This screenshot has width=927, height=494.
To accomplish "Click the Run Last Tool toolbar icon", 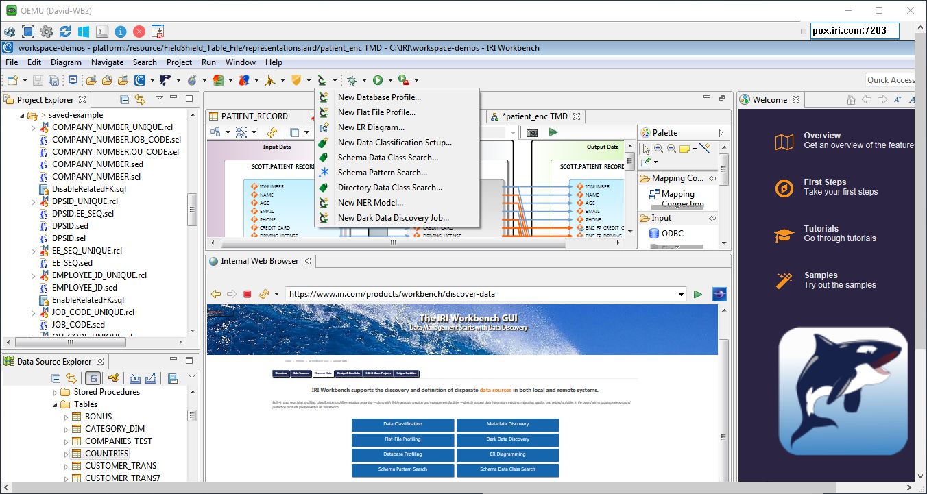I will (x=404, y=80).
